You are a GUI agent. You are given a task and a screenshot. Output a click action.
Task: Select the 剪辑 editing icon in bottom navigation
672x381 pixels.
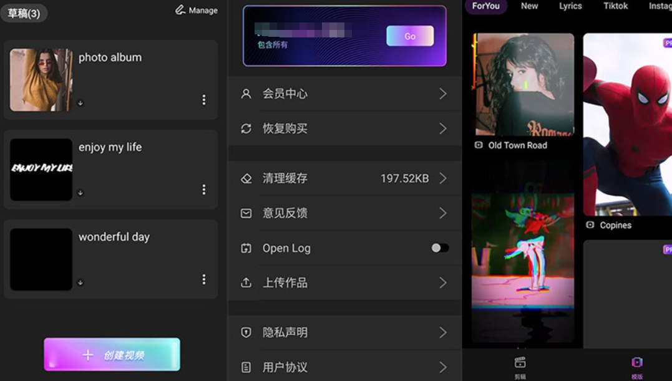click(520, 362)
